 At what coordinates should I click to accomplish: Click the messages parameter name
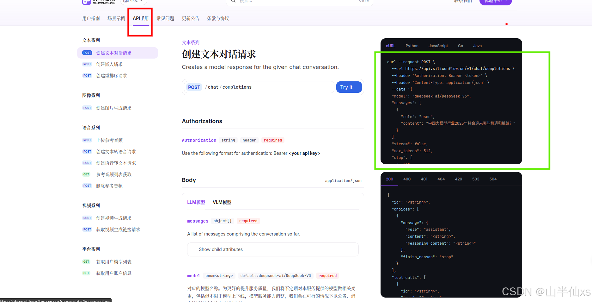[198, 221]
